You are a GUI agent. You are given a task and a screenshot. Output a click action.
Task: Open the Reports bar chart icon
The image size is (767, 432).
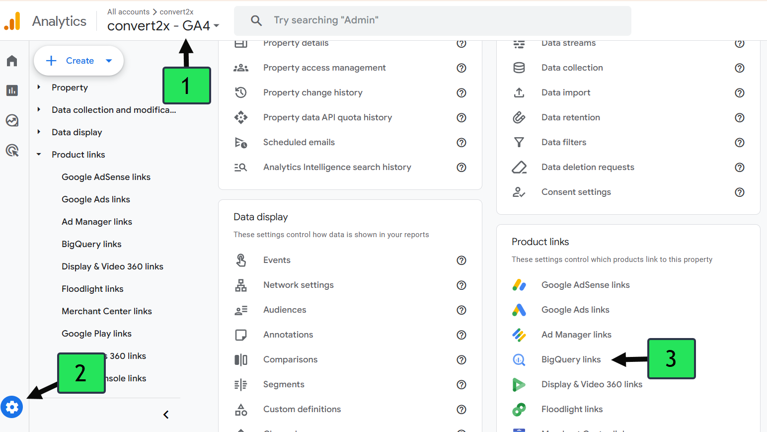click(x=12, y=90)
